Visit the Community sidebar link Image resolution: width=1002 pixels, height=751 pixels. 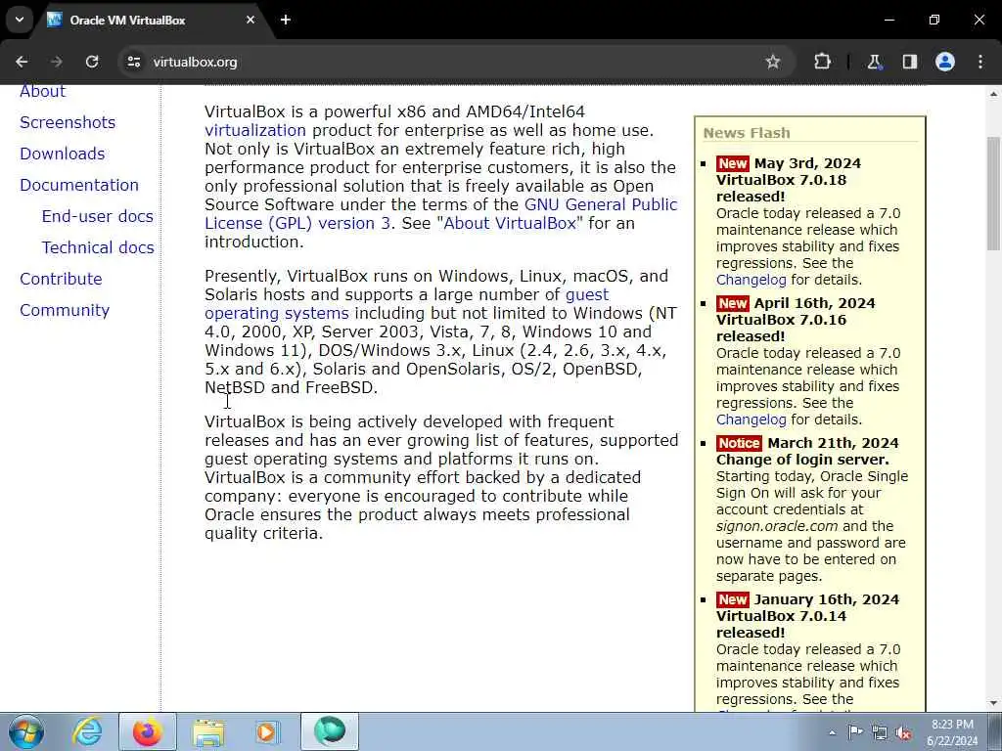65,310
